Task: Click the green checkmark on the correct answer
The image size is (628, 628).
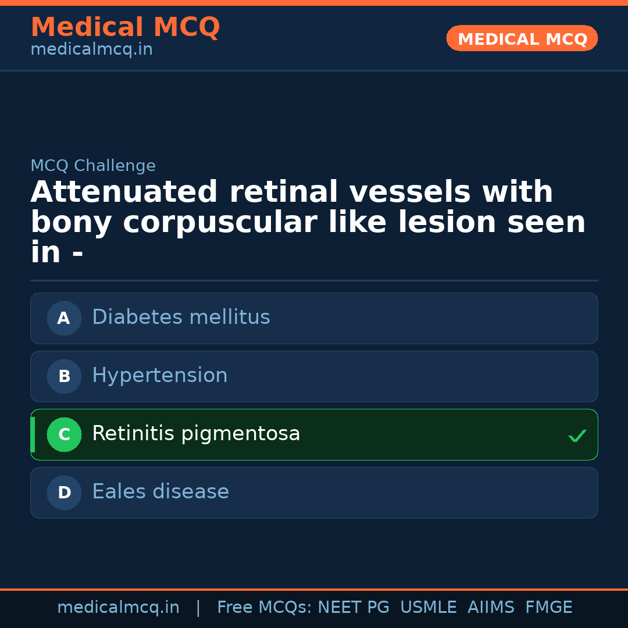Action: tap(577, 435)
